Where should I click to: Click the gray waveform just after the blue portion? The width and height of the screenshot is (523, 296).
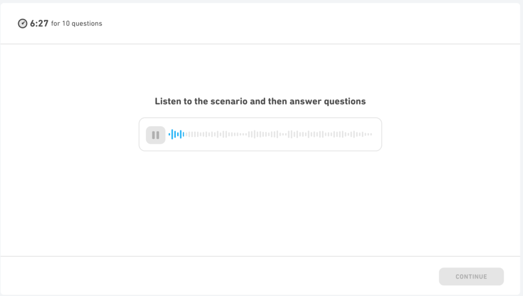pyautogui.click(x=187, y=134)
